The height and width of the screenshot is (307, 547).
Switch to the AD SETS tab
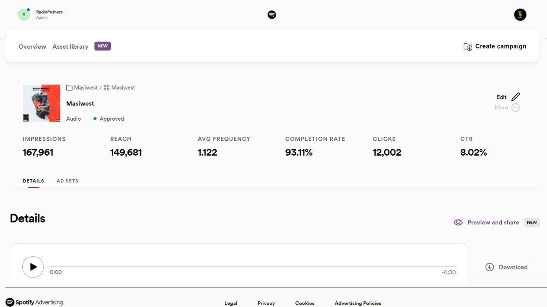(68, 181)
